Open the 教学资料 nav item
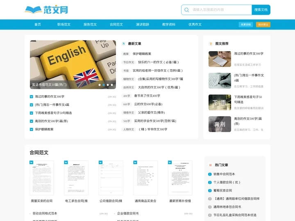This screenshot has width=295, height=221. coord(169,25)
